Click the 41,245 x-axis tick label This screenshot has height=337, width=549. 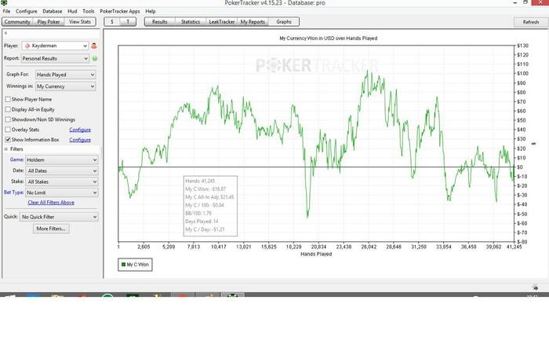coord(514,247)
